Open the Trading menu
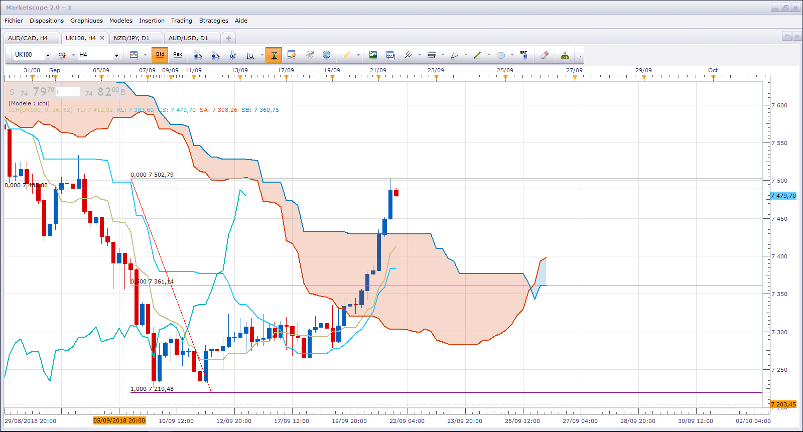 [x=182, y=21]
